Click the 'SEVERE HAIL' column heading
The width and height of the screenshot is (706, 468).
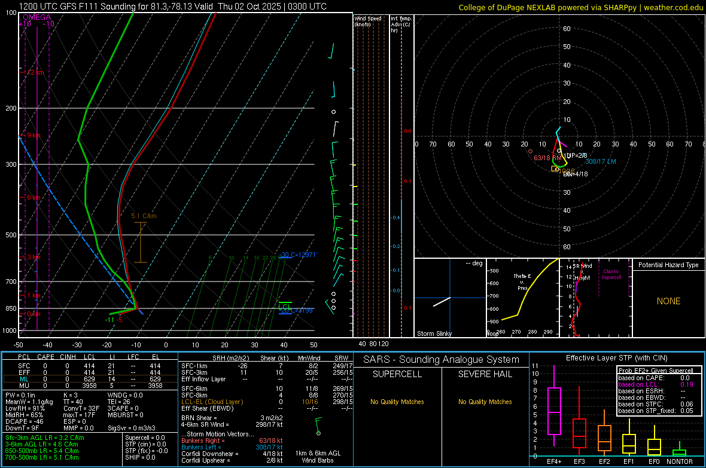(485, 374)
